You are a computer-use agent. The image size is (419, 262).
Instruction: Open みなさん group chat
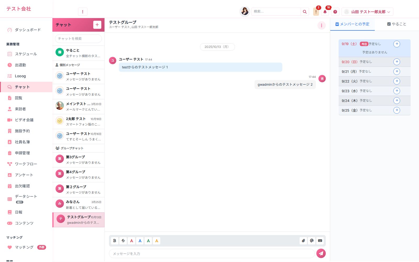click(x=78, y=205)
